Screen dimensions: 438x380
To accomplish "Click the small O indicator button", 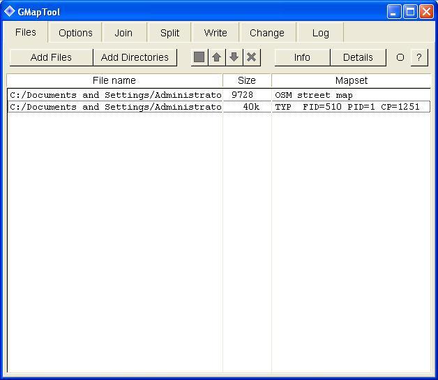I will 400,57.
